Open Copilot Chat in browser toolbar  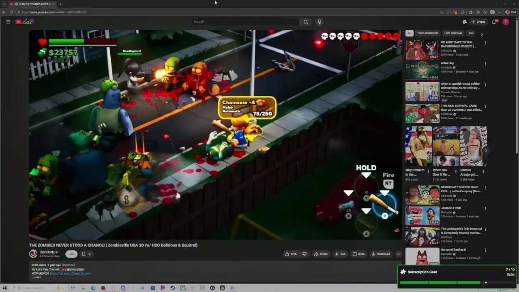click(510, 12)
